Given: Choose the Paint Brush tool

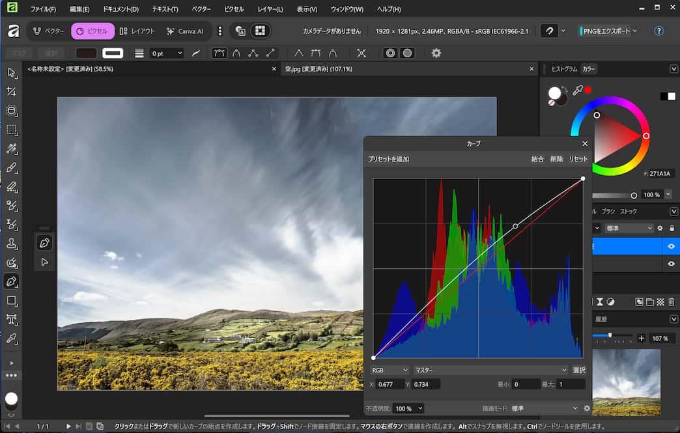Looking at the screenshot, I should point(11,168).
